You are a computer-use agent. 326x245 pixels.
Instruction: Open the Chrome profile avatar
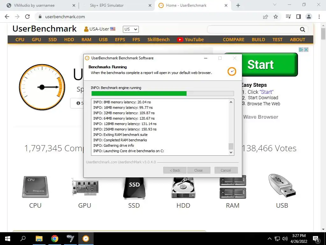(x=309, y=17)
